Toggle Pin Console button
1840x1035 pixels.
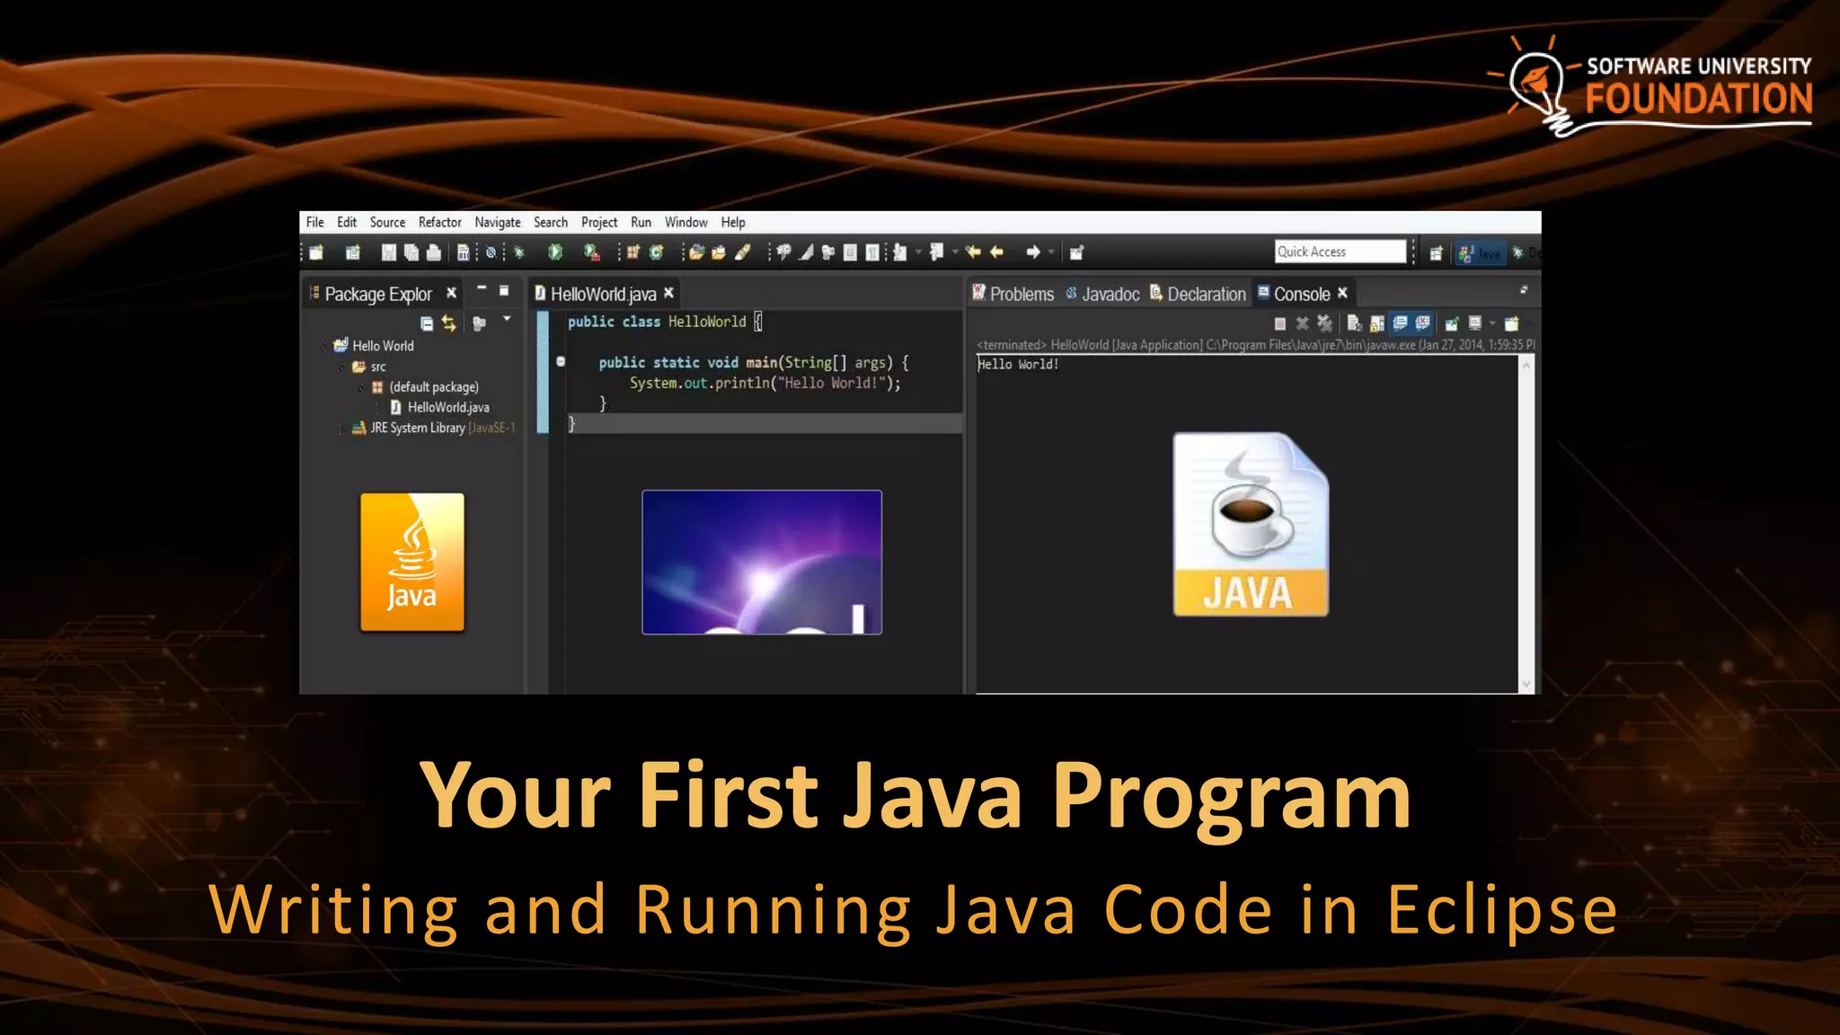coord(1452,323)
